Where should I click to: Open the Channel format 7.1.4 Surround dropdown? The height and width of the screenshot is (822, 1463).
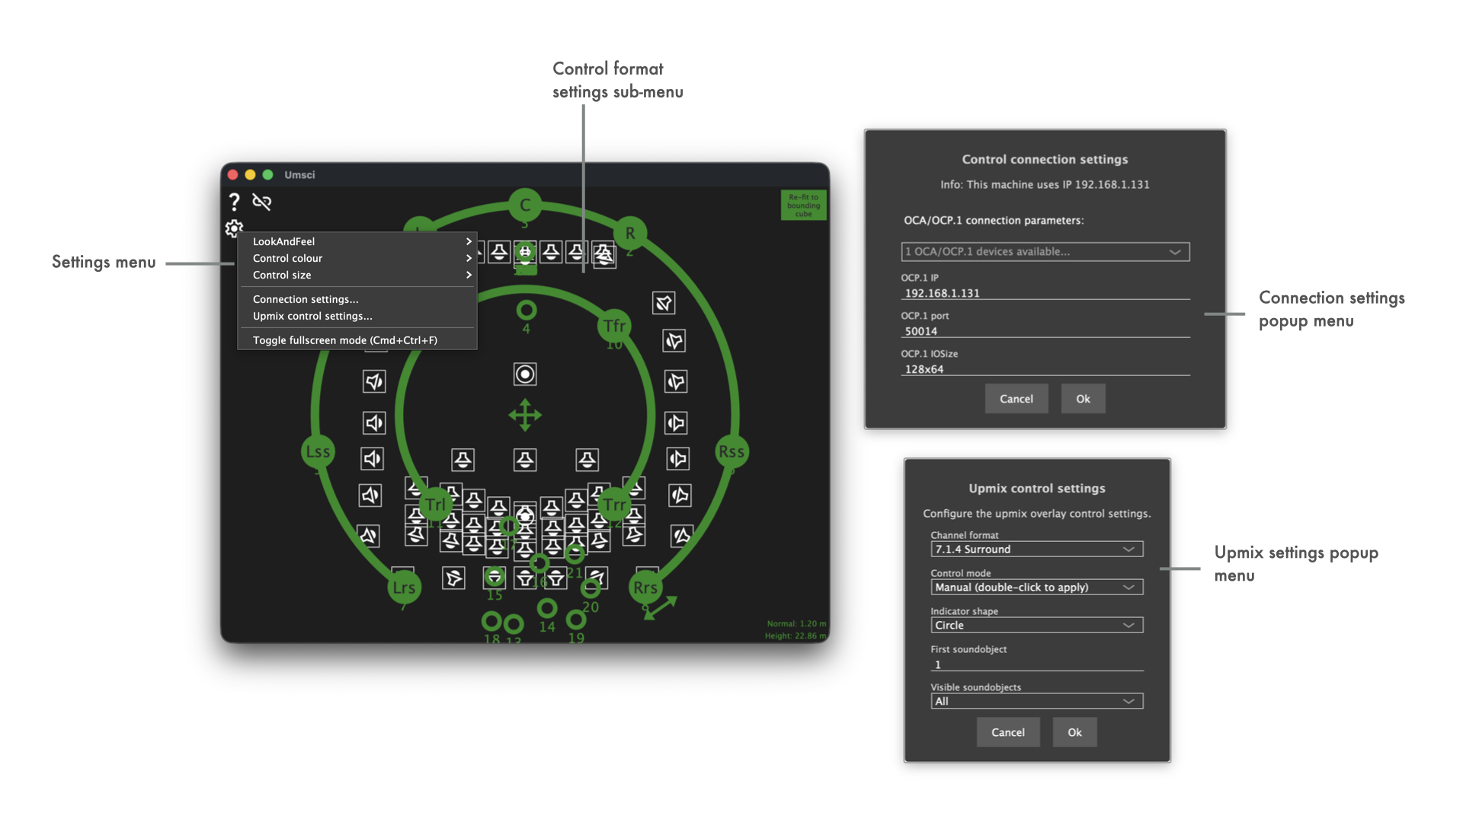[x=1036, y=550]
